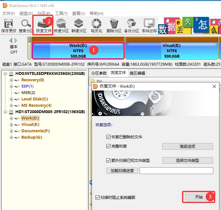
Task: Toggle 恢复已删除的文件 checkbox
Action: click(x=108, y=137)
